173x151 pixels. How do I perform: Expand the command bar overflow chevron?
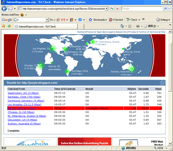pos(170,25)
